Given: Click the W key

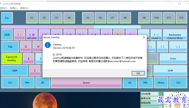Looking at the screenshot, I should tap(38, 47).
